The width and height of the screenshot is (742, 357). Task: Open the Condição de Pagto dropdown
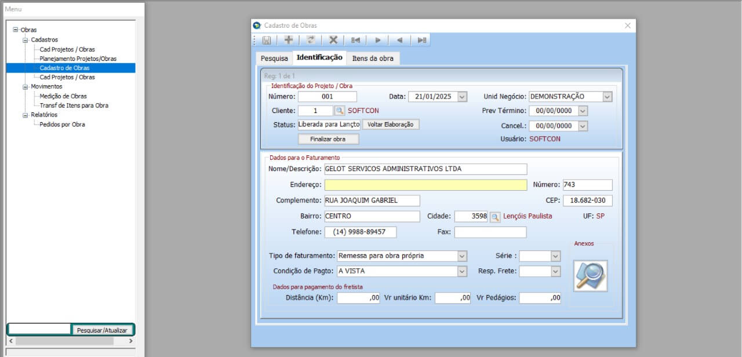[462, 271]
